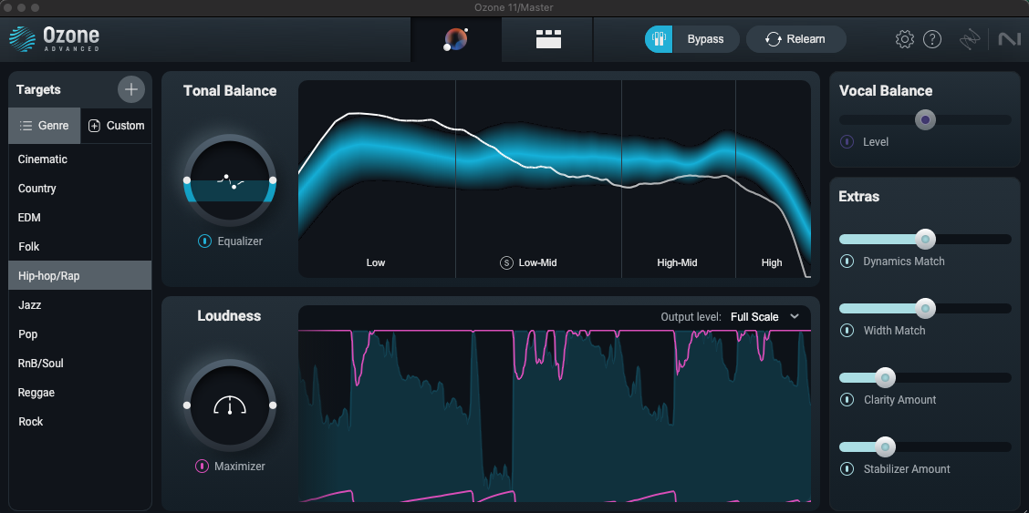The height and width of the screenshot is (513, 1029).
Task: Choose the Jazz genre target
Action: (30, 305)
